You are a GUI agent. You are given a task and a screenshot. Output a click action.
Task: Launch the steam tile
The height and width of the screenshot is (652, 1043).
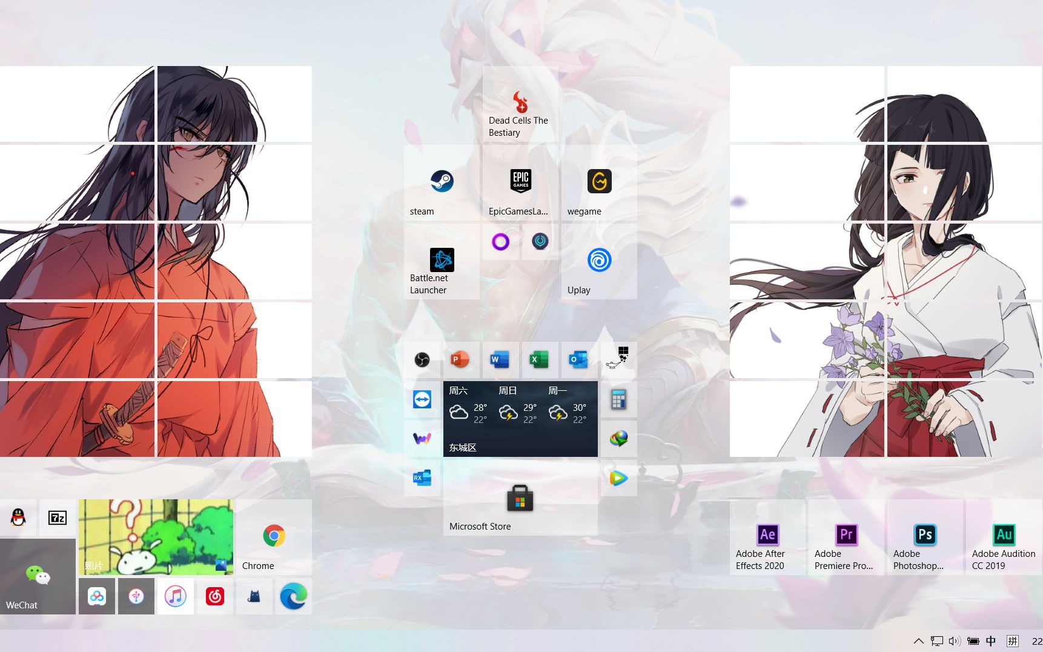click(x=442, y=182)
